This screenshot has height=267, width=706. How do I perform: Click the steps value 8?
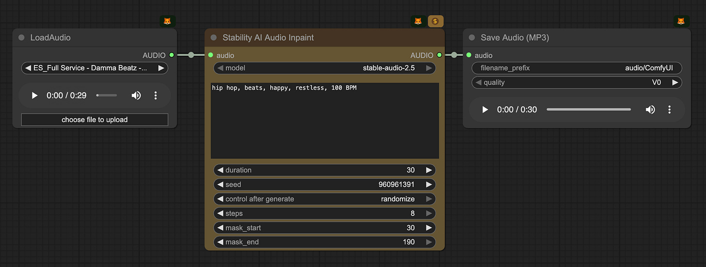coord(413,213)
